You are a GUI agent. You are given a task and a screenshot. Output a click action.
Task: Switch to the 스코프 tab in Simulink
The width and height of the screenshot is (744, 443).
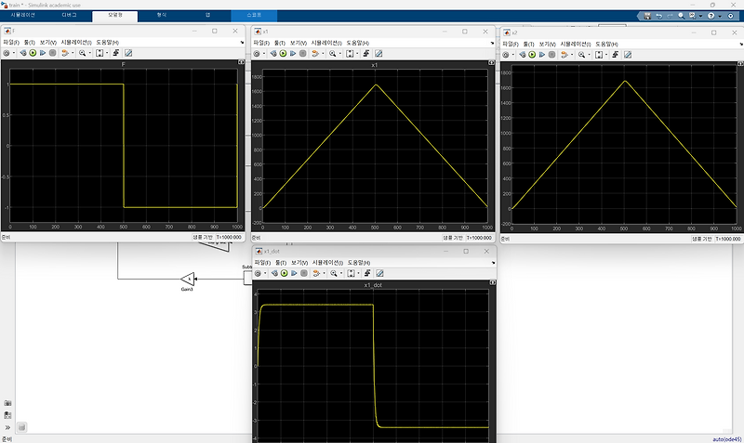click(254, 15)
